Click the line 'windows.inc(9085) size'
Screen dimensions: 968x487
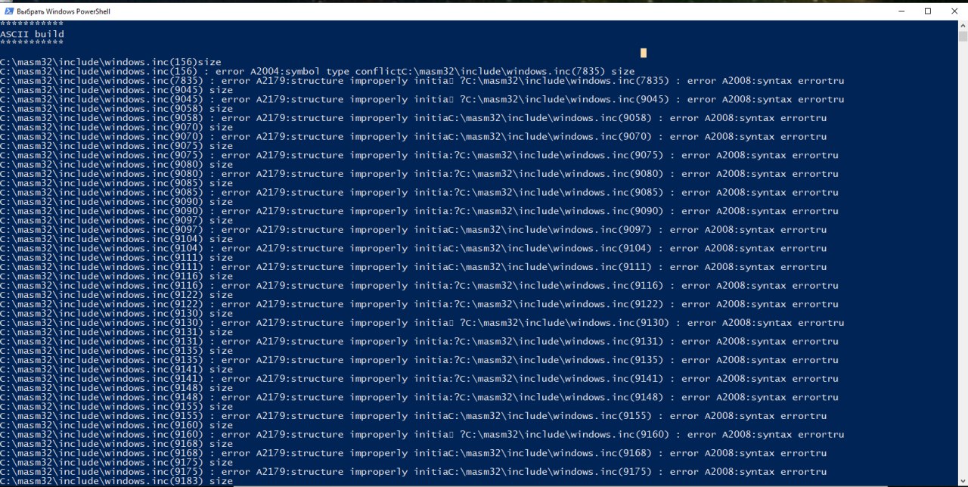(x=116, y=183)
